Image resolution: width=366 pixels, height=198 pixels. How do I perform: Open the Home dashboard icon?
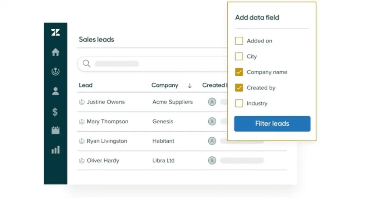pos(55,52)
